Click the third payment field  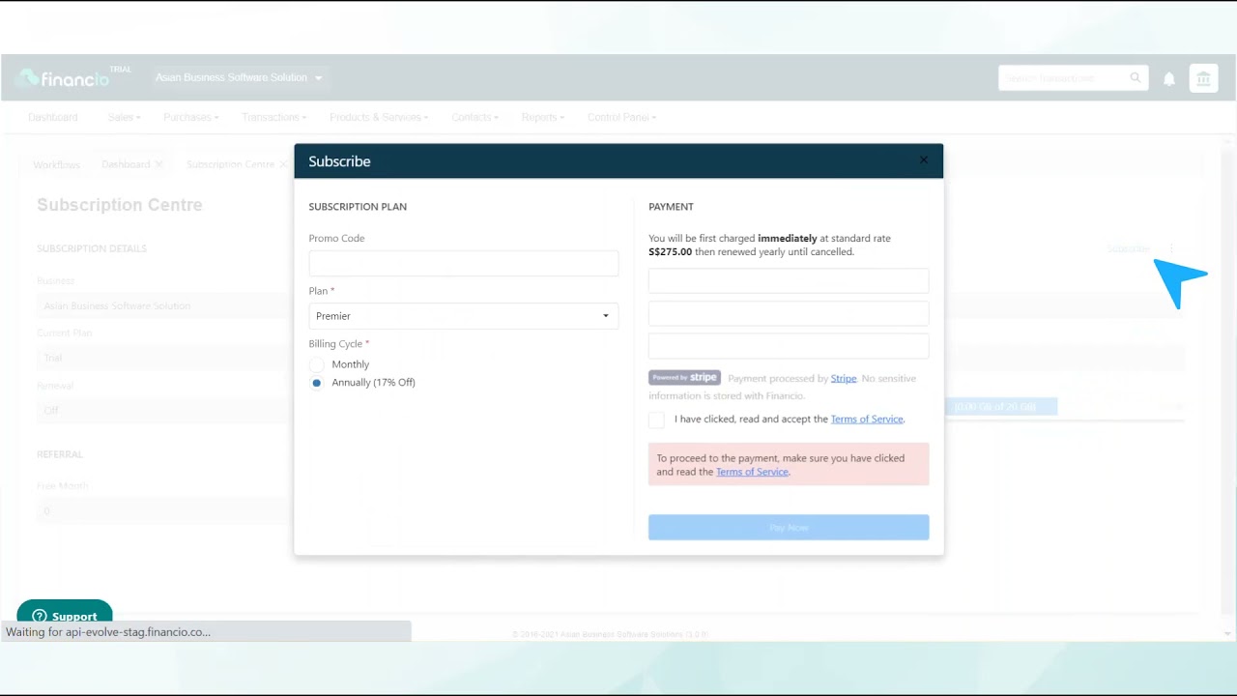click(789, 346)
